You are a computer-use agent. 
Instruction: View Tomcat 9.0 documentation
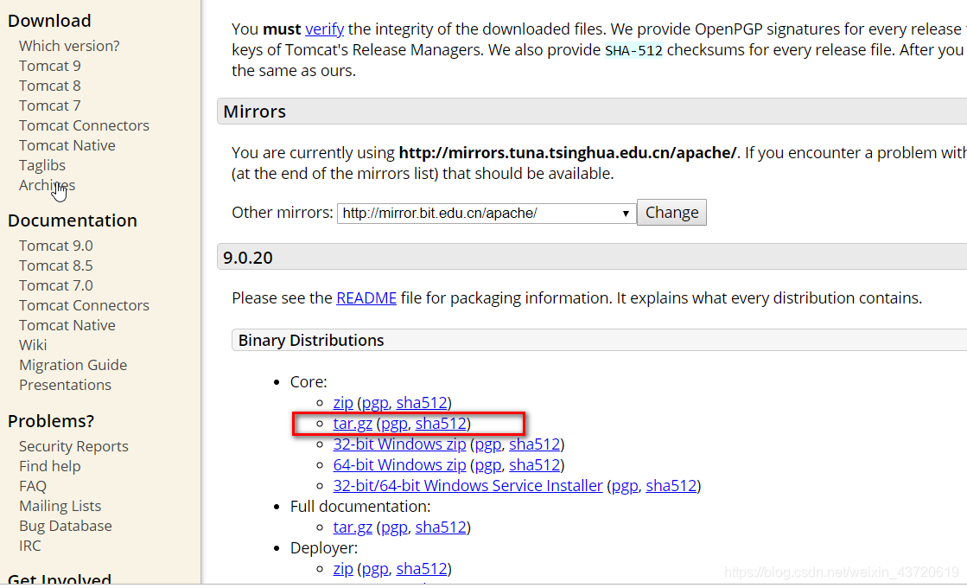click(55, 246)
